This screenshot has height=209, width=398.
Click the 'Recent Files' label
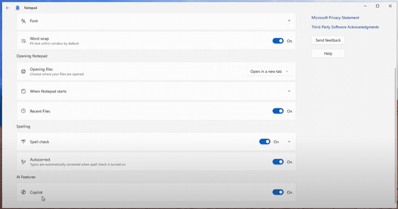click(x=40, y=111)
